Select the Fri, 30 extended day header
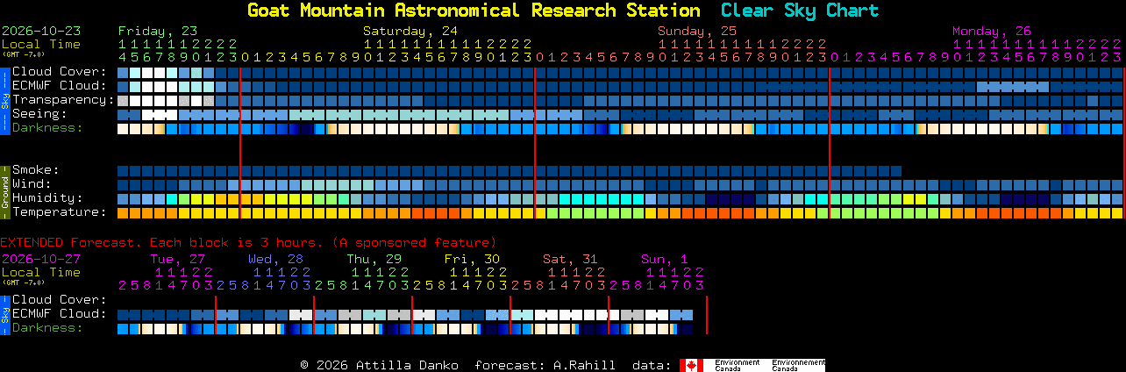The height and width of the screenshot is (372, 1126). point(472,259)
